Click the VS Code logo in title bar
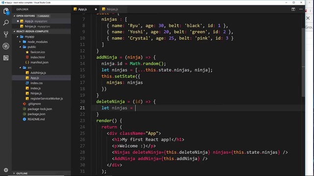Image resolution: width=314 pixels, height=176 pixels. 2,2
